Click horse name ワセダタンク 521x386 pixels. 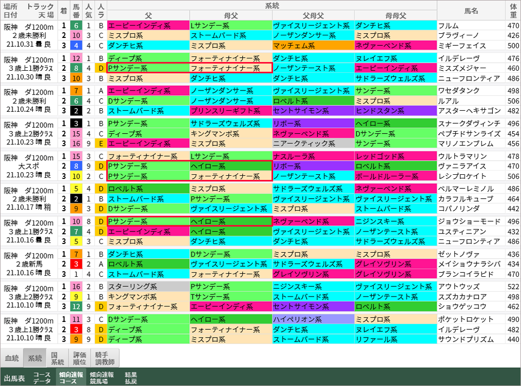(458, 91)
